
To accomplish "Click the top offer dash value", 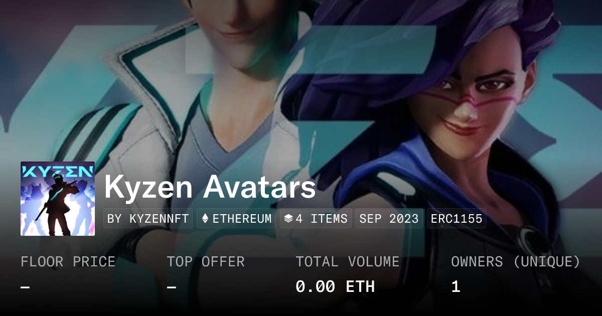I will click(172, 287).
